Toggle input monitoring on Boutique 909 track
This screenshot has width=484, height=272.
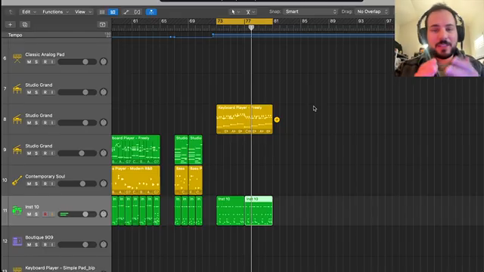[x=52, y=245]
